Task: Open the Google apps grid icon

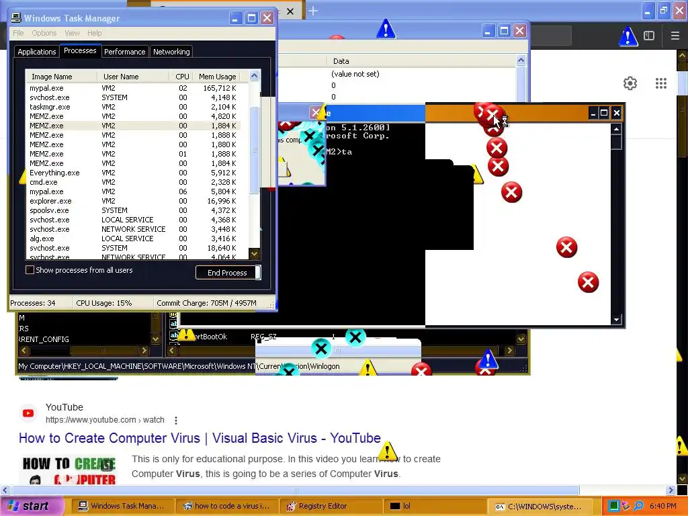Action: pyautogui.click(x=661, y=83)
